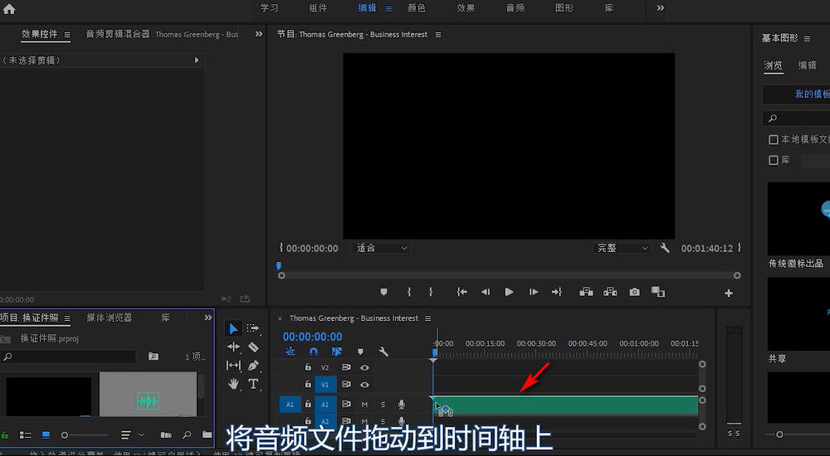Open the 适合 zoom level dropdown
Viewport: 830px width, 456px height.
381,248
